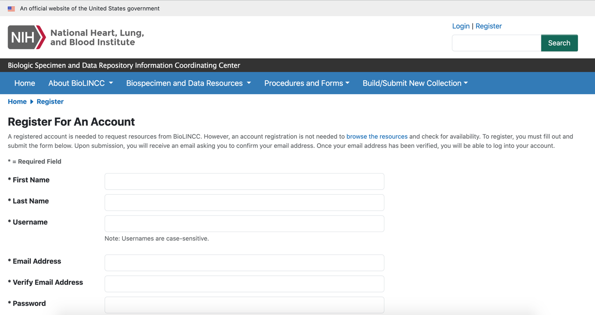Click the Verify Email Address field
The height and width of the screenshot is (315, 595).
(244, 284)
